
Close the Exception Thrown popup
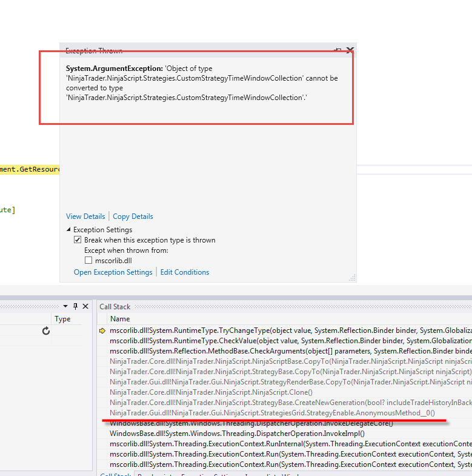[x=350, y=50]
